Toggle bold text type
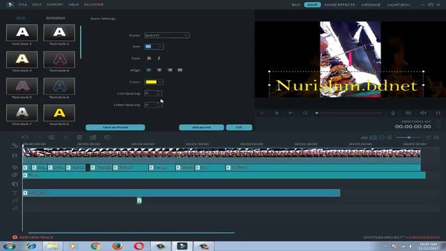 pyautogui.click(x=148, y=59)
